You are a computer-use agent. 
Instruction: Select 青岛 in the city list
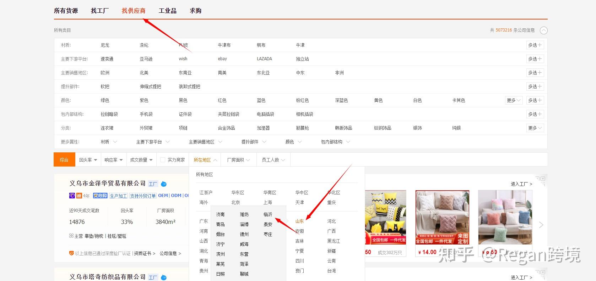point(220,224)
